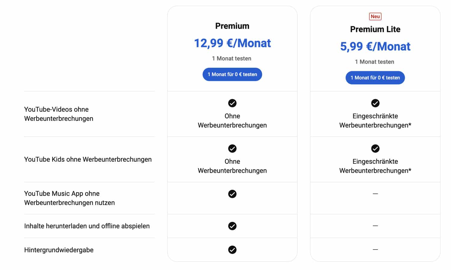Click the red 'Neu' badge

pyautogui.click(x=375, y=17)
